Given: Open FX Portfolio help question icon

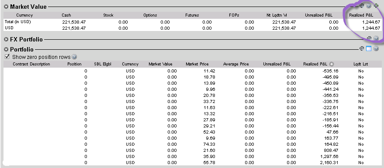Looking at the screenshot, I should click(376, 38).
